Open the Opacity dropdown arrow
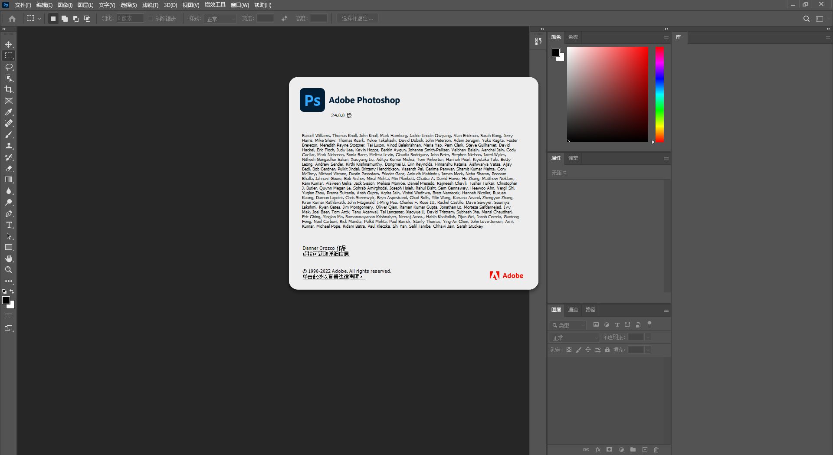This screenshot has height=455, width=833. [x=648, y=337]
